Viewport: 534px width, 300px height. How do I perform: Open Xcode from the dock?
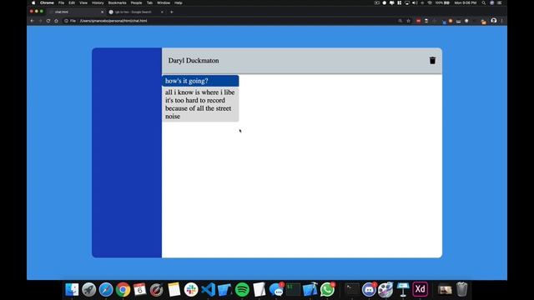(x=310, y=290)
